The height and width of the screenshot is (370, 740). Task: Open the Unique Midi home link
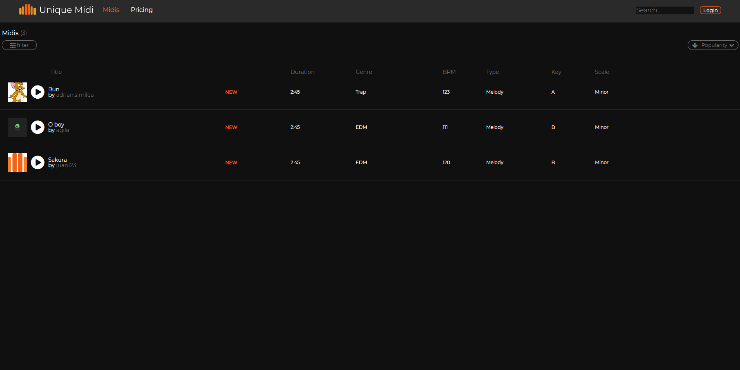pyautogui.click(x=57, y=10)
